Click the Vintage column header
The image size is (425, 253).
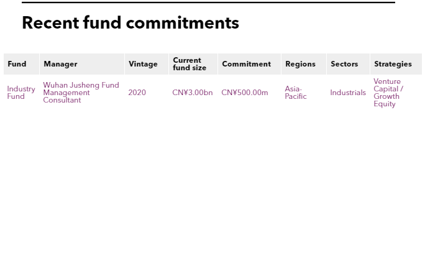(143, 64)
